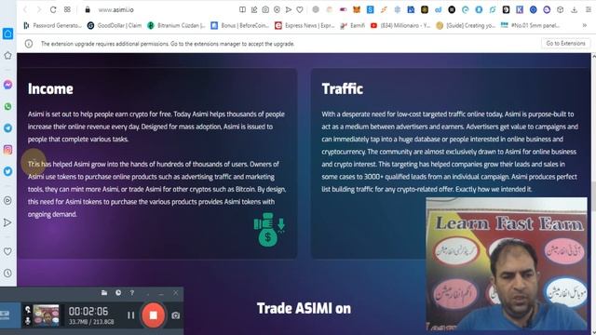This screenshot has width=596, height=335.
Task: Open History clock icon in the sidebar
Action: 7,273
